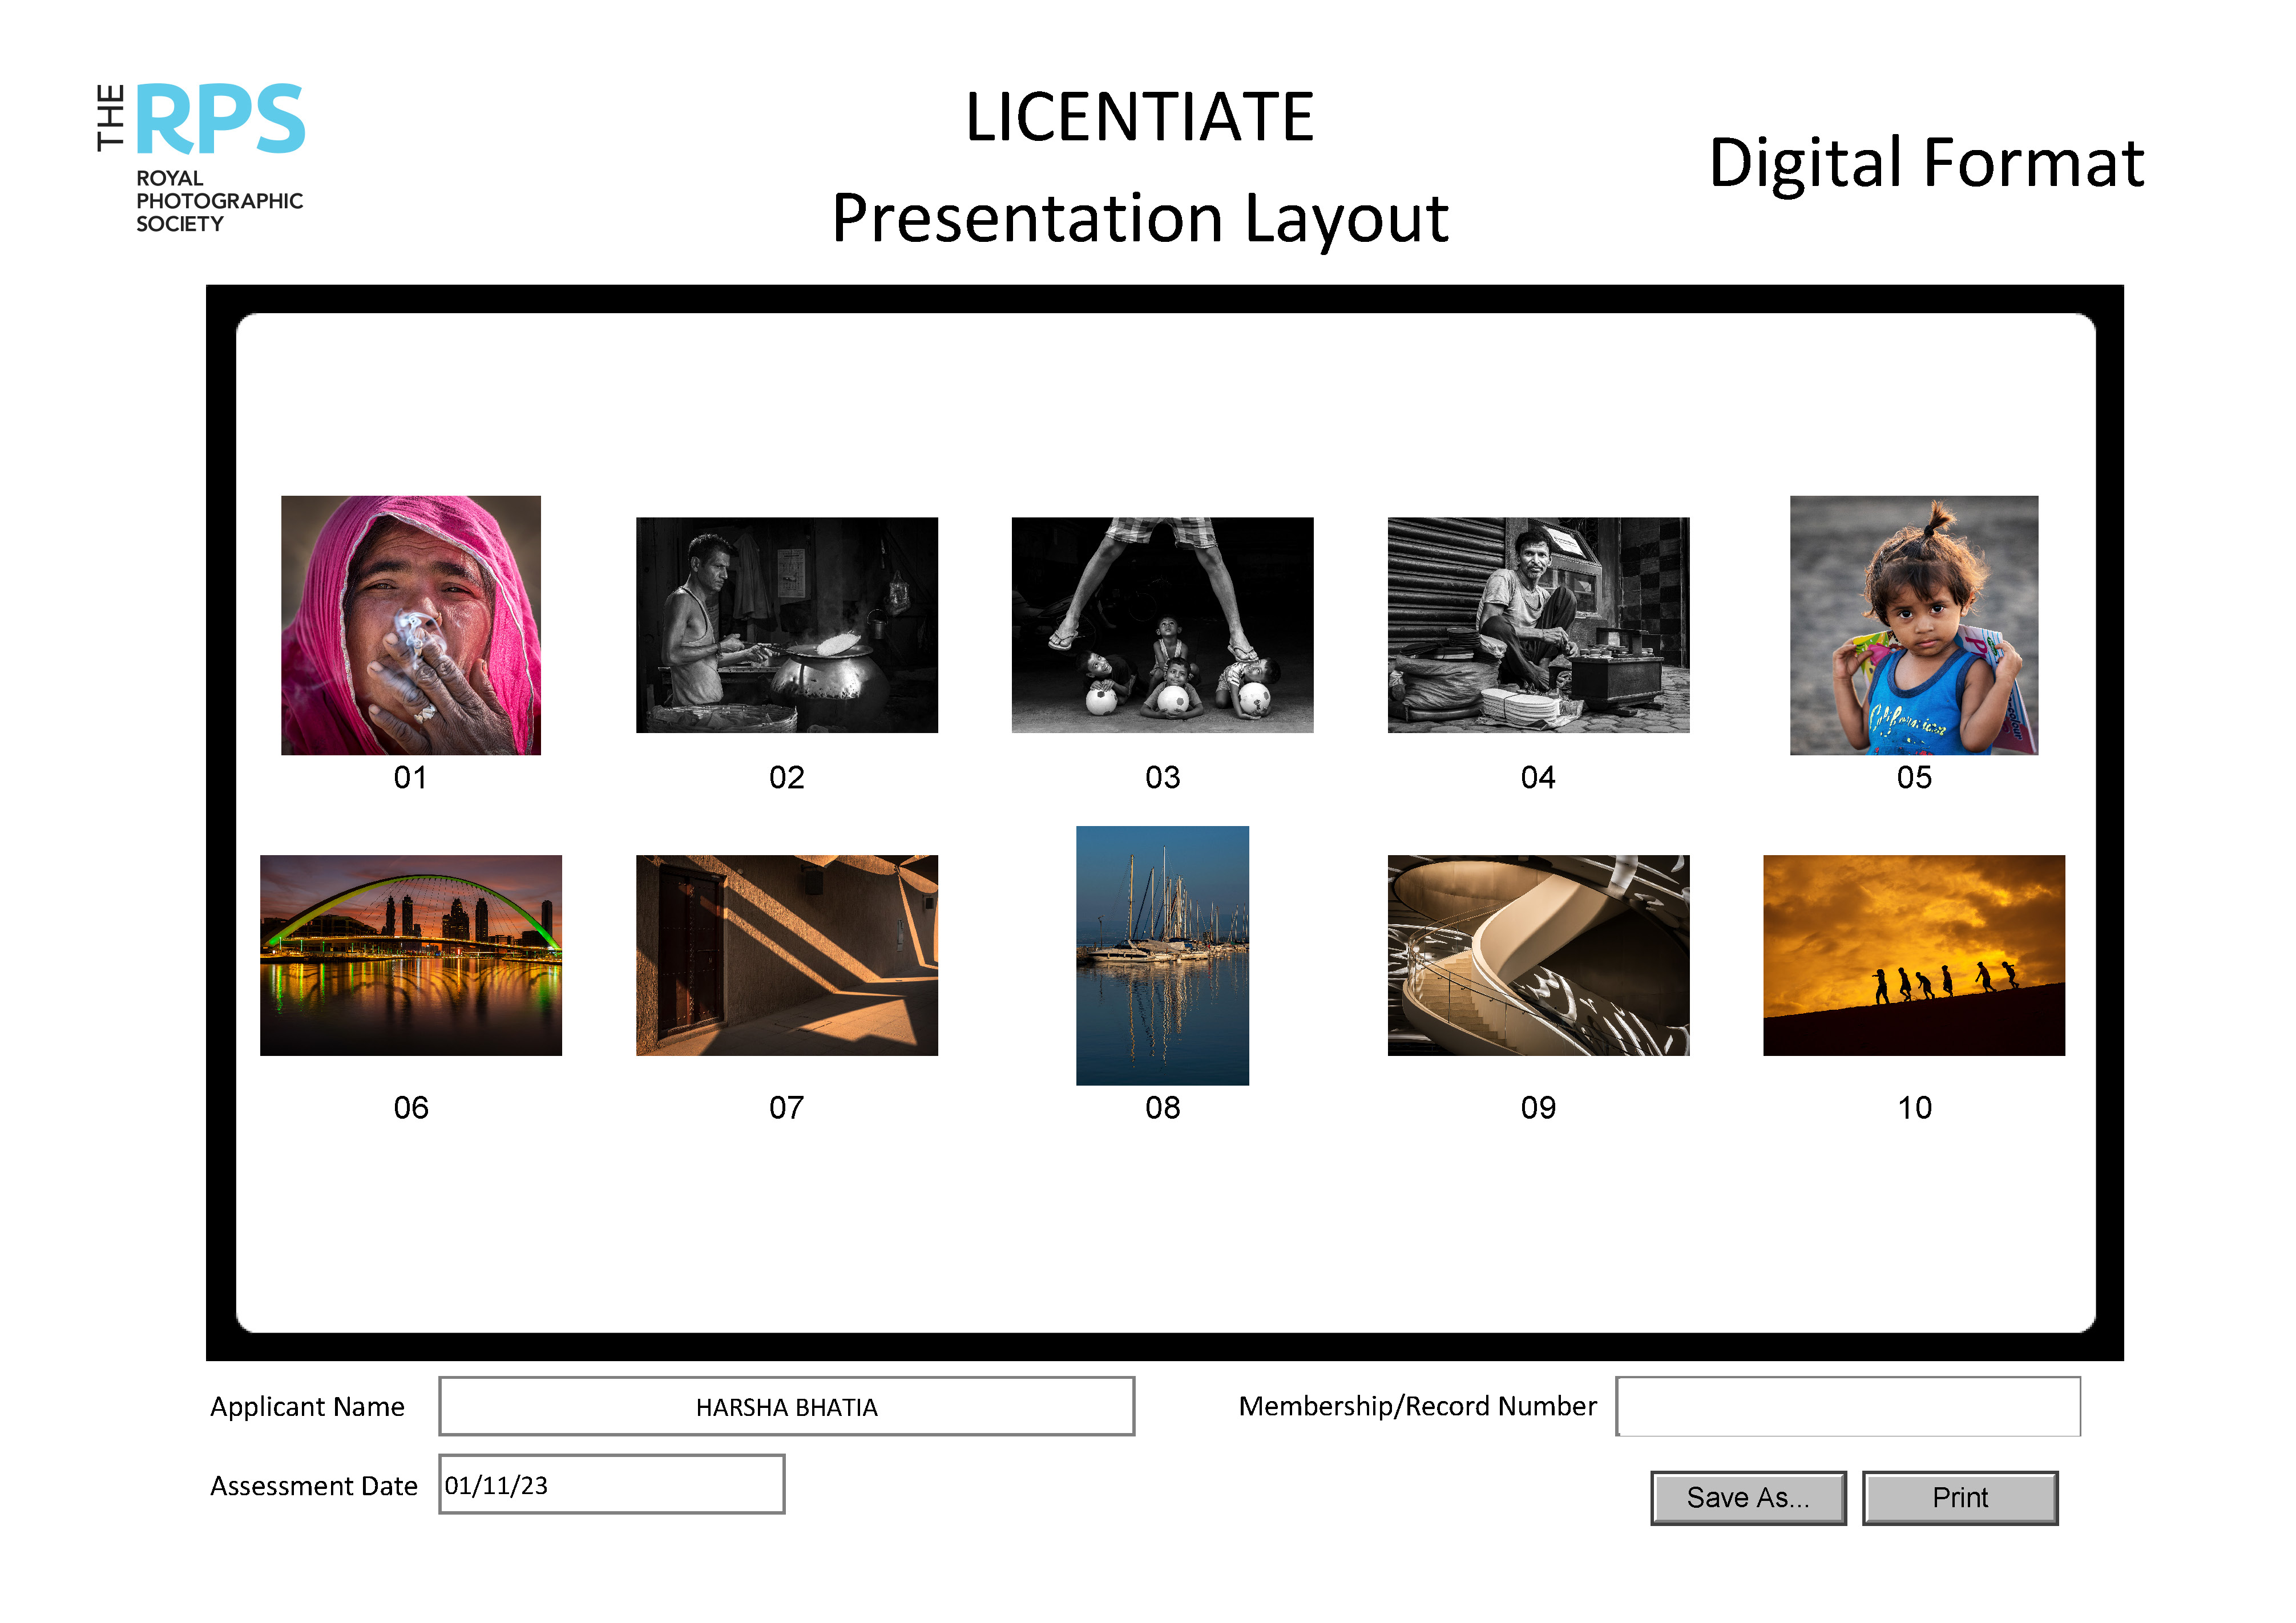Select thumbnail 04 seated street vendor
Viewport: 2296px width, 1623px height.
click(1538, 625)
